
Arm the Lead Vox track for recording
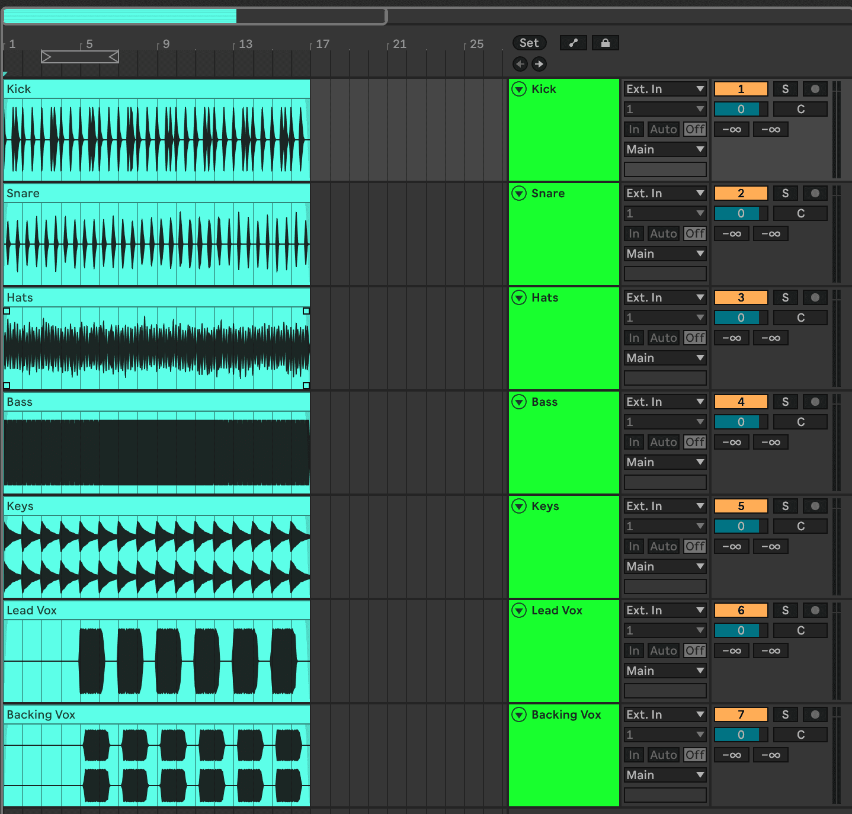coord(815,610)
